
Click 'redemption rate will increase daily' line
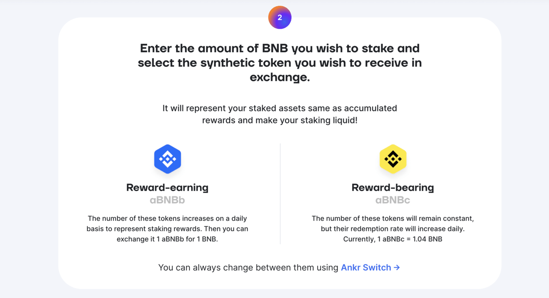(393, 229)
